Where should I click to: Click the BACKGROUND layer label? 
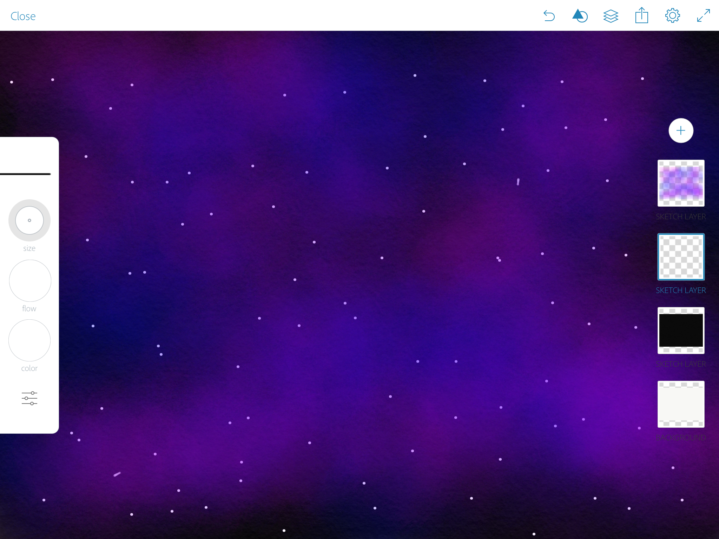point(681,438)
